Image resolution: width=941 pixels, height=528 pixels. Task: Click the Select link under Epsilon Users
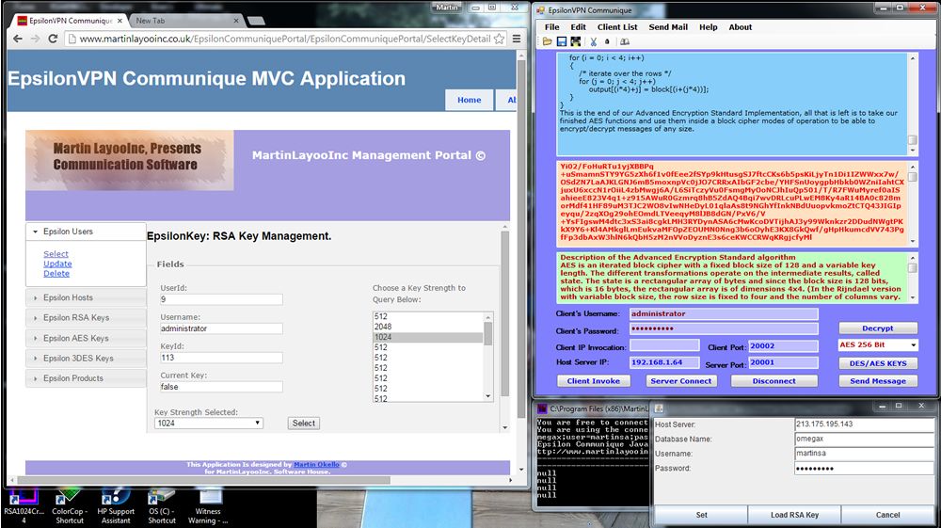point(56,254)
